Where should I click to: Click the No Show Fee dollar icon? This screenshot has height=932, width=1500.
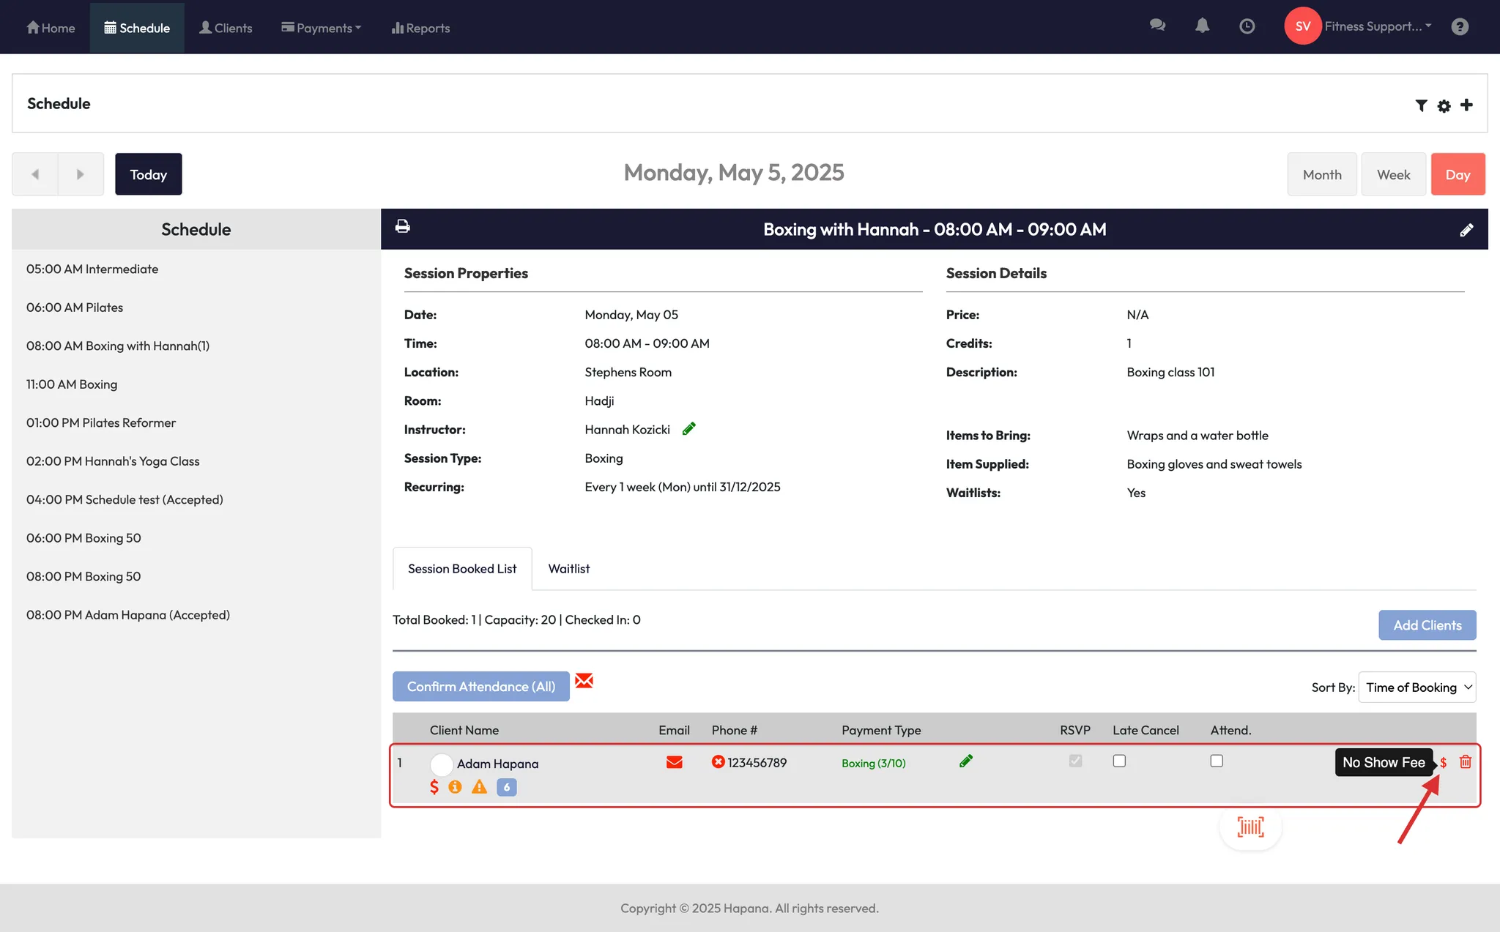pyautogui.click(x=1443, y=763)
